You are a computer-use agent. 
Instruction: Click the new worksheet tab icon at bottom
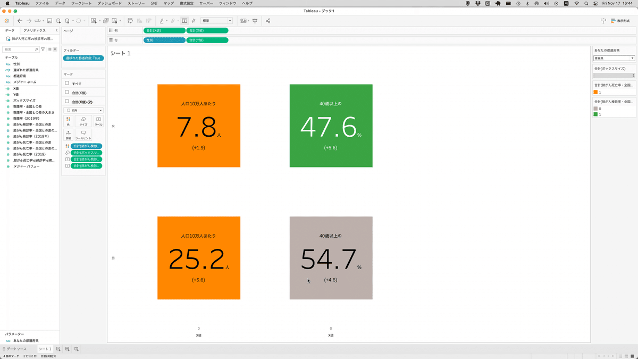click(59, 348)
